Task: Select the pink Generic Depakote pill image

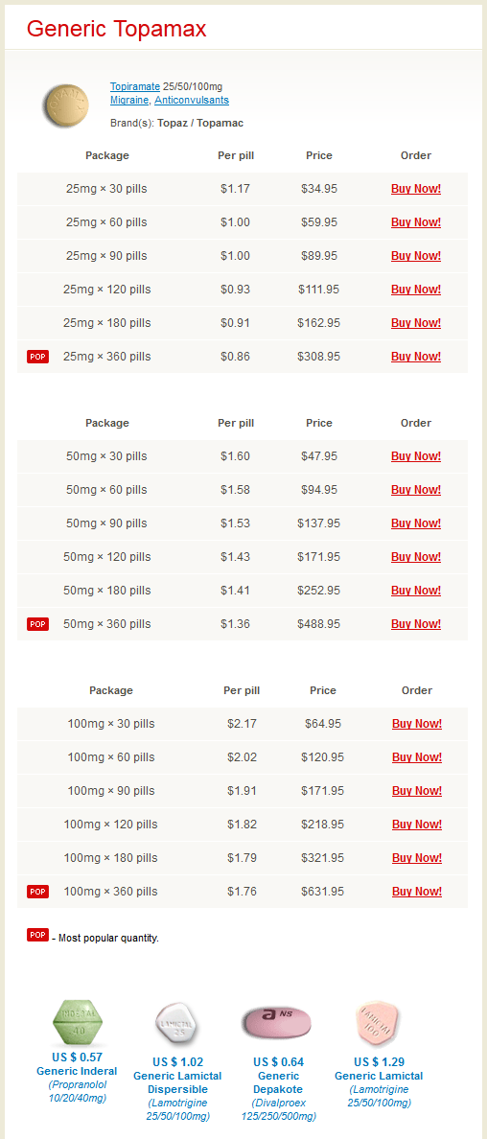Action: (x=278, y=1022)
